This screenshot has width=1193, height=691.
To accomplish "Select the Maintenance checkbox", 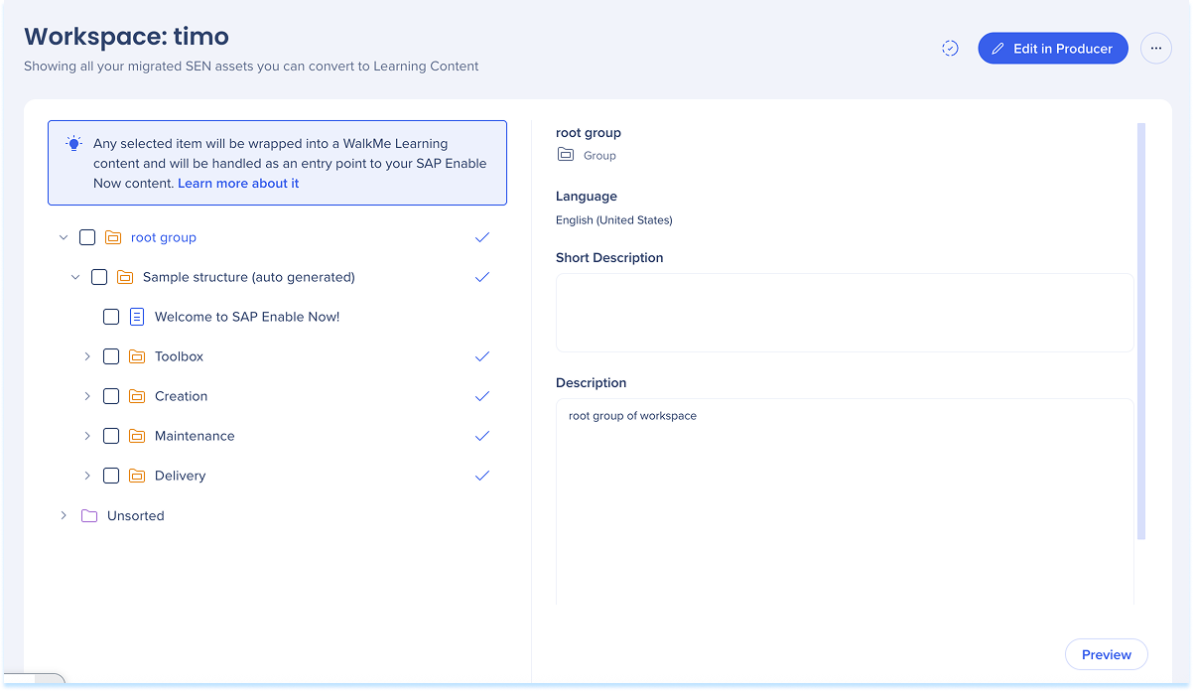I will [111, 437].
